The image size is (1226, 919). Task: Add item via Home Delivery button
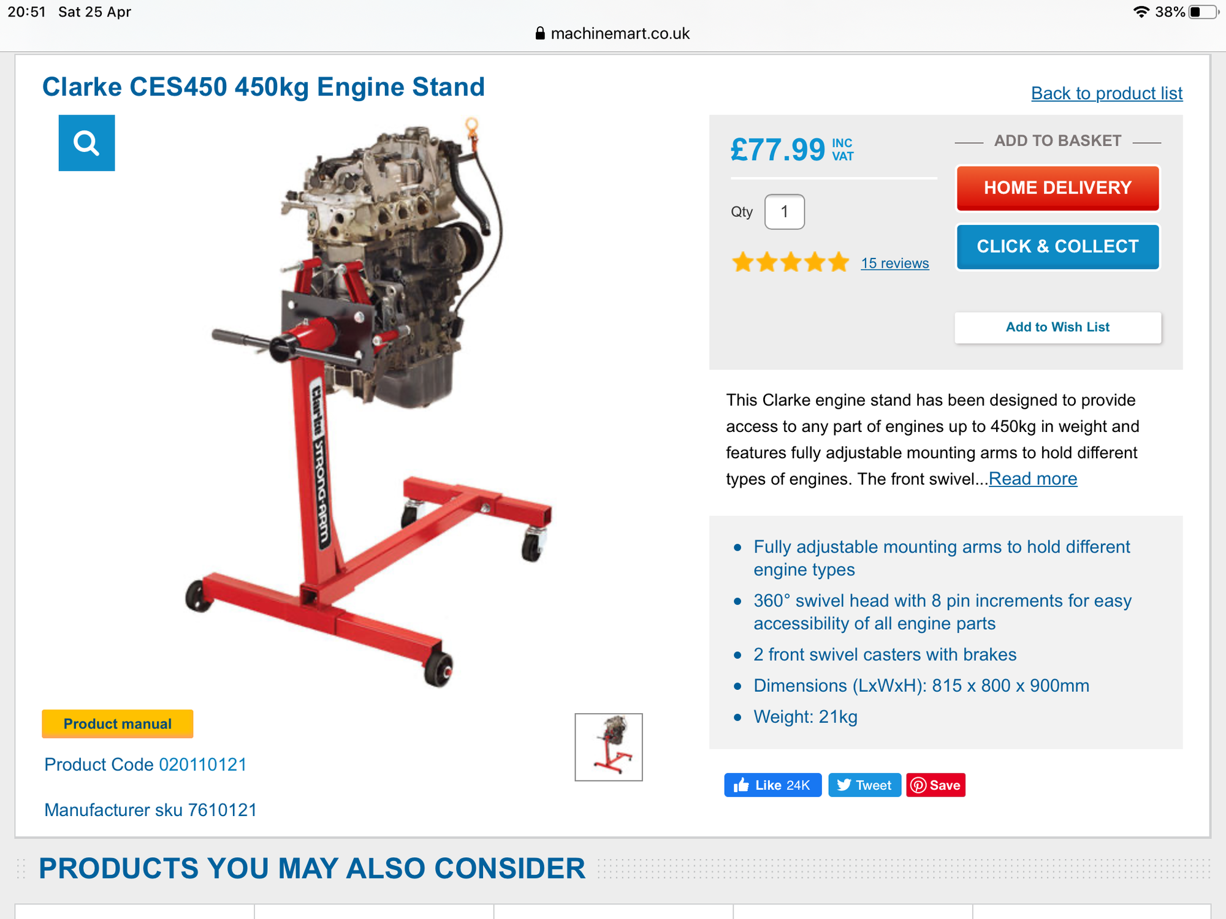click(1057, 188)
